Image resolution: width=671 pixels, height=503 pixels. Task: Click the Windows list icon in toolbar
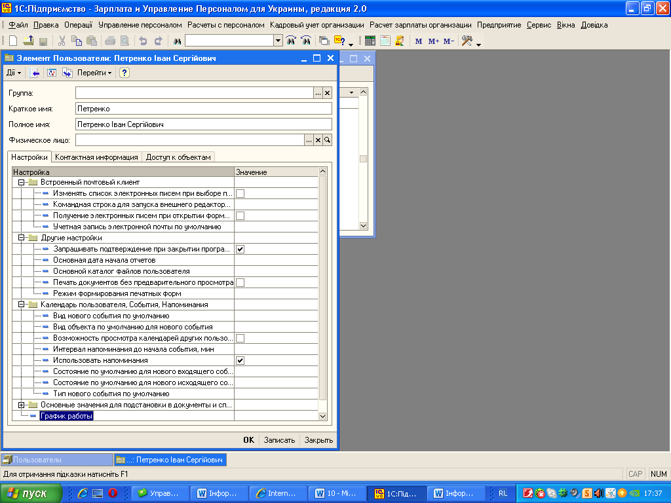click(324, 41)
